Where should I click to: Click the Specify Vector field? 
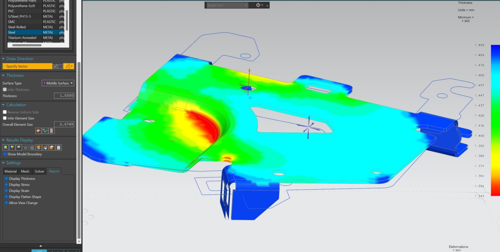pos(27,66)
